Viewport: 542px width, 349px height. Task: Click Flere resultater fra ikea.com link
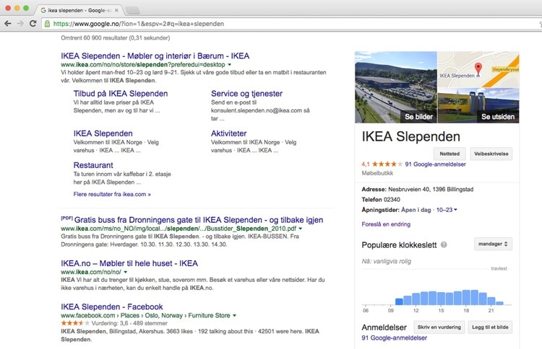112,194
